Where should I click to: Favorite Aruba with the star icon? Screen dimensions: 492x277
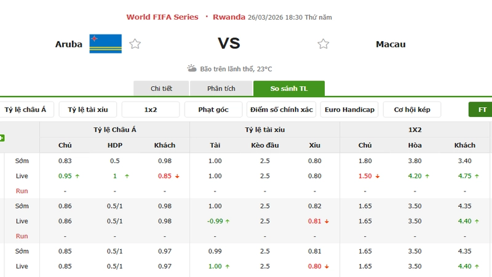135,44
